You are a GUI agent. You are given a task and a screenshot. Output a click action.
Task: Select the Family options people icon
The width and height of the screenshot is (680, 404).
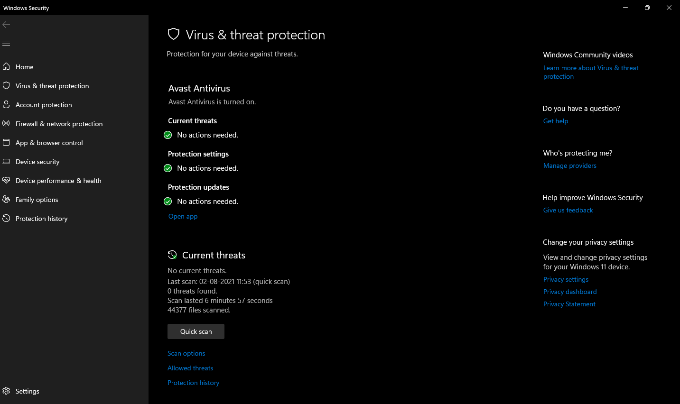click(6, 199)
